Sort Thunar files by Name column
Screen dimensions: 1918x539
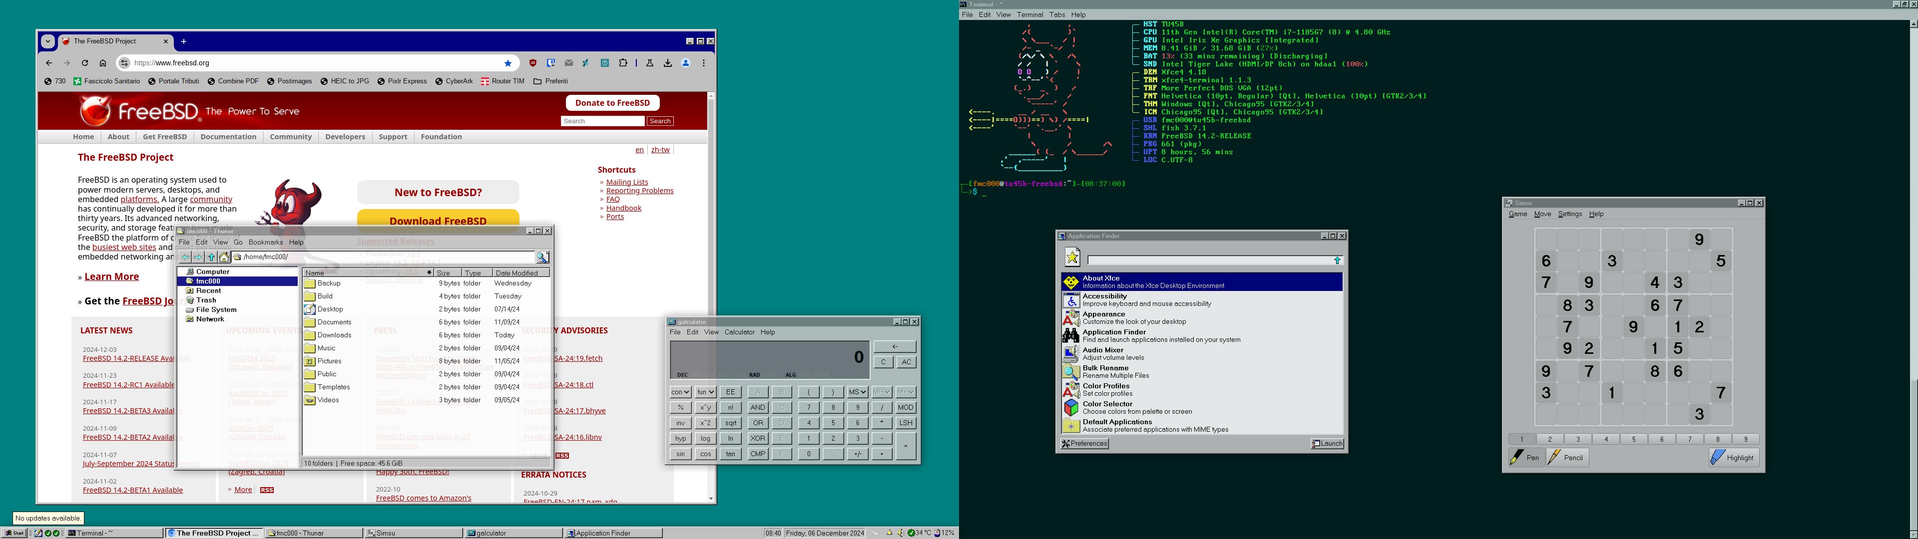pyautogui.click(x=368, y=273)
